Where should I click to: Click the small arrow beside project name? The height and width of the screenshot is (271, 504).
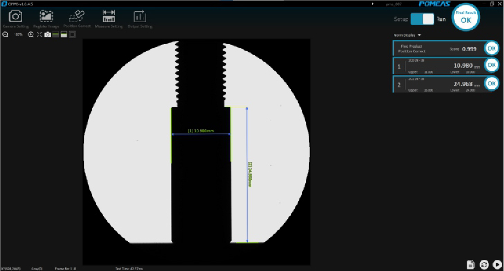(x=373, y=4)
